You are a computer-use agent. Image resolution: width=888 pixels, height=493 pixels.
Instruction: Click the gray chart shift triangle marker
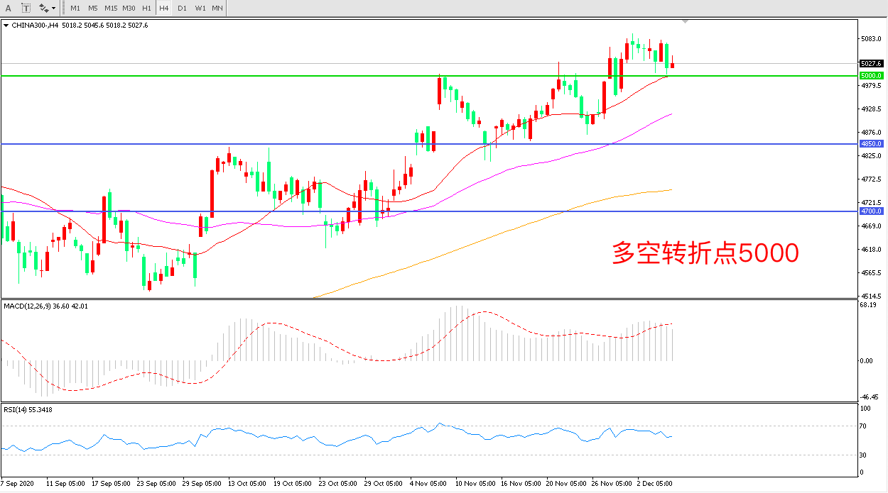[685, 22]
